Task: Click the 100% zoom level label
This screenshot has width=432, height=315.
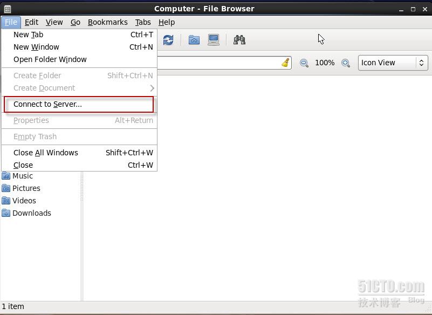Action: pos(325,63)
